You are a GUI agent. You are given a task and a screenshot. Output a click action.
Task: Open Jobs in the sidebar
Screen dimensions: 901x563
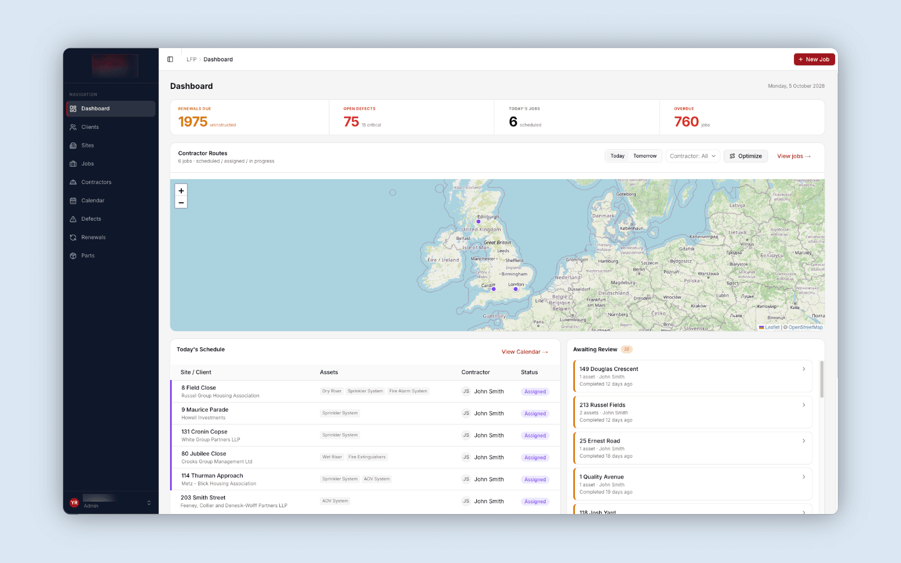click(x=111, y=164)
